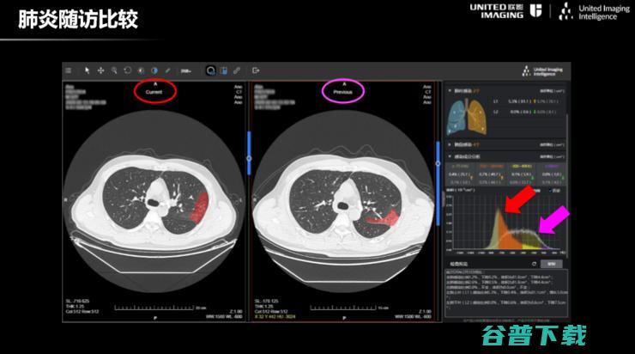This screenshot has width=635, height=354.
Task: Click the Previous CT scan image
Action: click(343, 202)
